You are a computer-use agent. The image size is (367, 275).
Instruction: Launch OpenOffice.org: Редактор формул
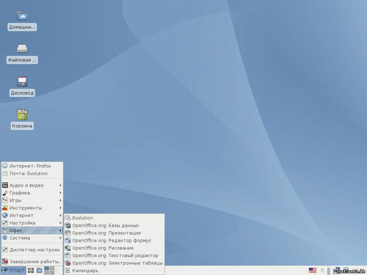pos(114,240)
